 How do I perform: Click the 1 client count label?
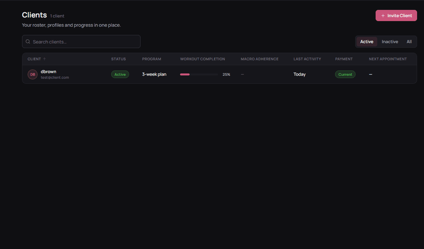(x=57, y=16)
